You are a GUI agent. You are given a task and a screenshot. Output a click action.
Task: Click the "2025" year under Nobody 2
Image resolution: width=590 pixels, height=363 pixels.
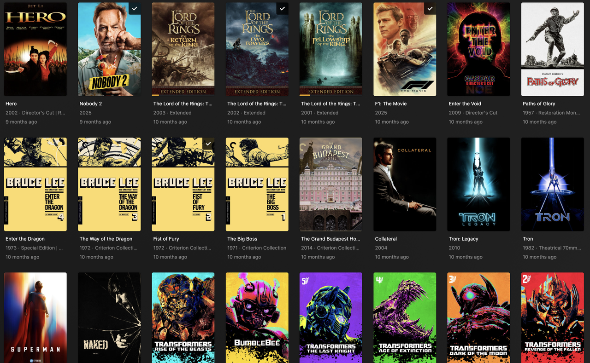pyautogui.click(x=86, y=113)
